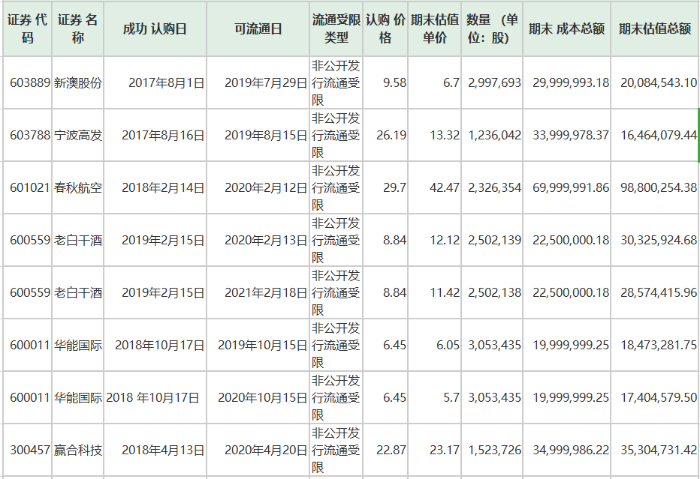Select unit valuation 6.7

451,83
